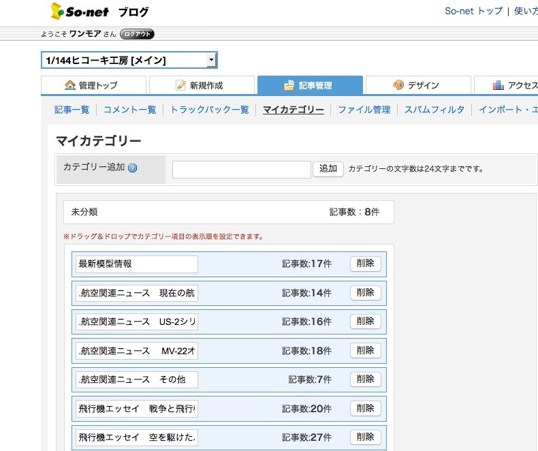Viewport: 538px width, 451px height.
Task: Click the bar chart icon on アクセス tab
Action: coord(498,85)
